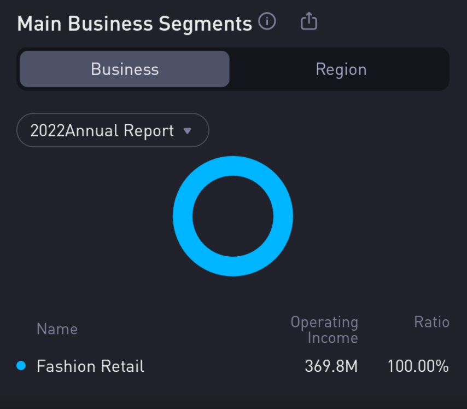Click the 100.00% ratio value
Image resolution: width=467 pixels, height=409 pixels.
(418, 366)
